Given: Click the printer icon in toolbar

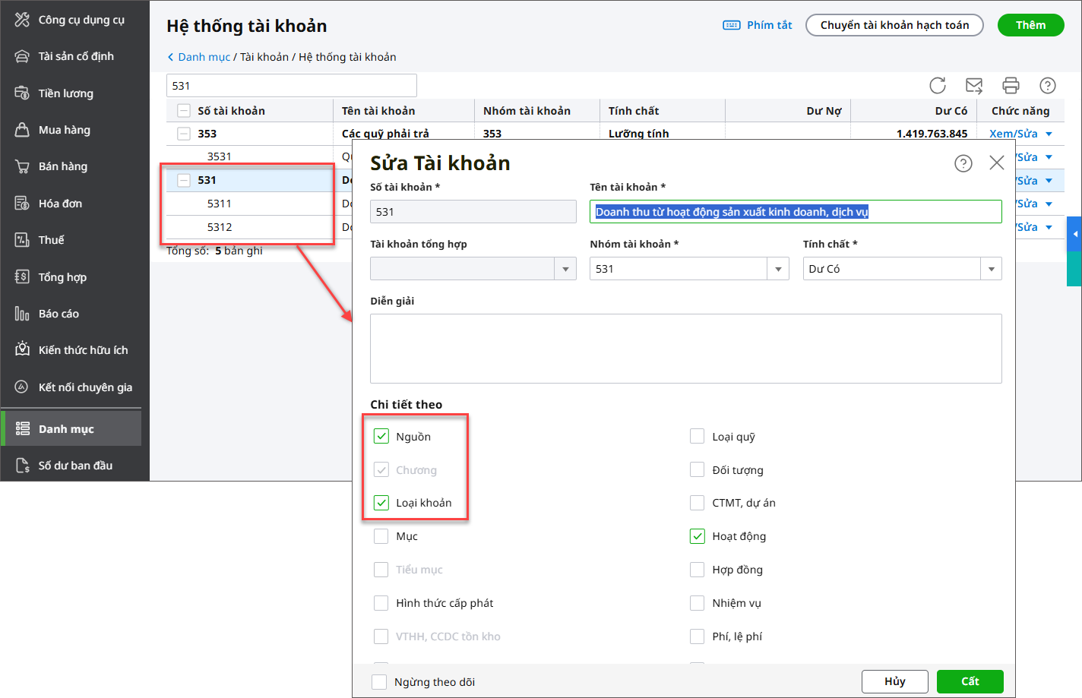Looking at the screenshot, I should coord(1011,85).
